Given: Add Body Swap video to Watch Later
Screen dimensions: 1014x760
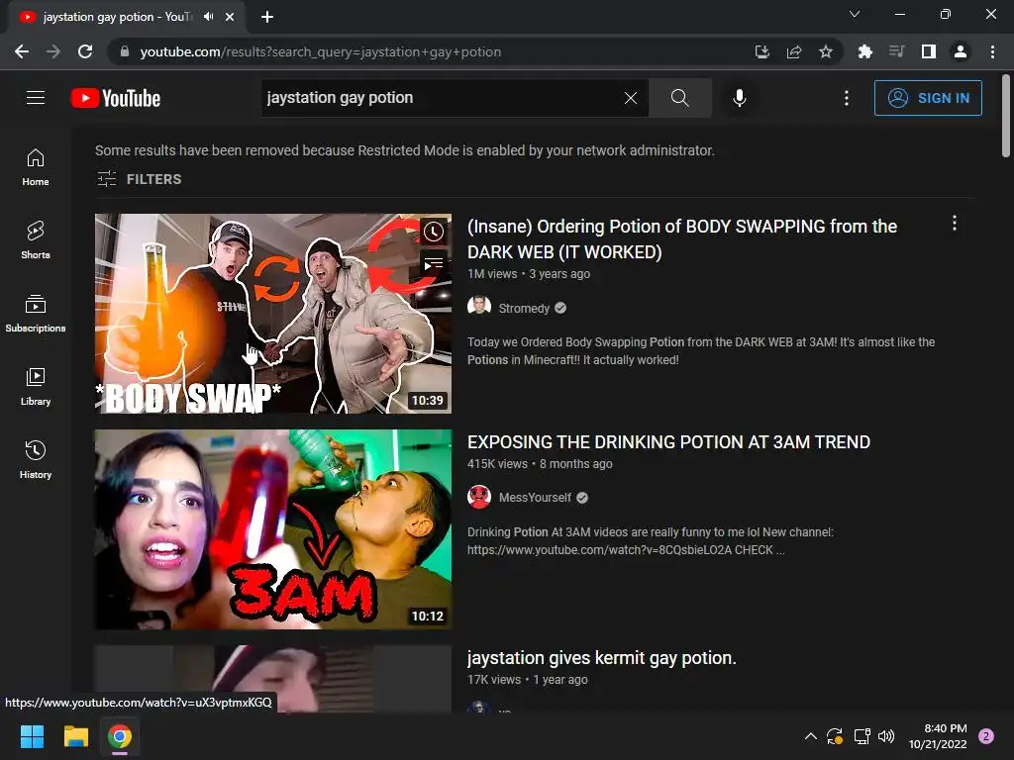Looking at the screenshot, I should [434, 232].
